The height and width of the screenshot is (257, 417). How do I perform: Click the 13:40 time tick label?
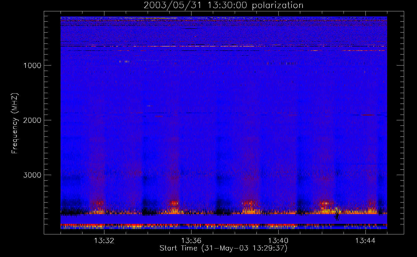(x=278, y=241)
